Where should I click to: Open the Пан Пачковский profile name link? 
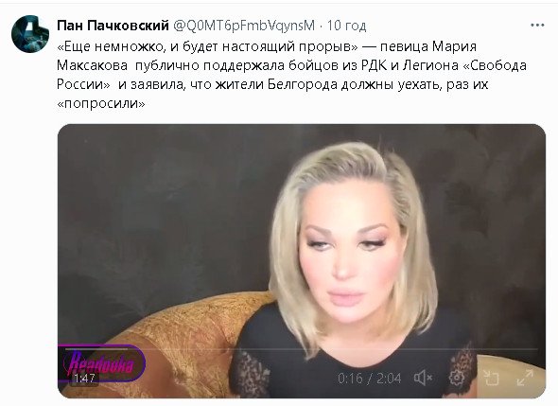pyautogui.click(x=113, y=26)
